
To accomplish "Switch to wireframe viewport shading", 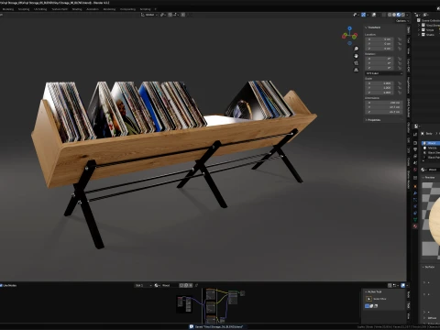I will point(390,15).
